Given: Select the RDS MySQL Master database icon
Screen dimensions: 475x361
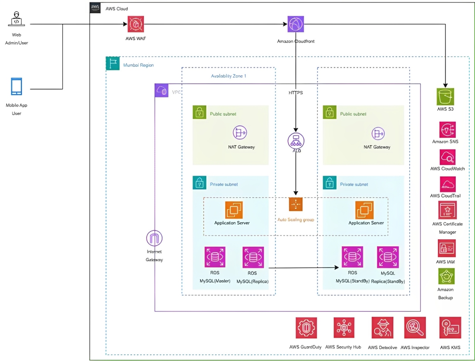Looking at the screenshot, I should (x=215, y=257).
